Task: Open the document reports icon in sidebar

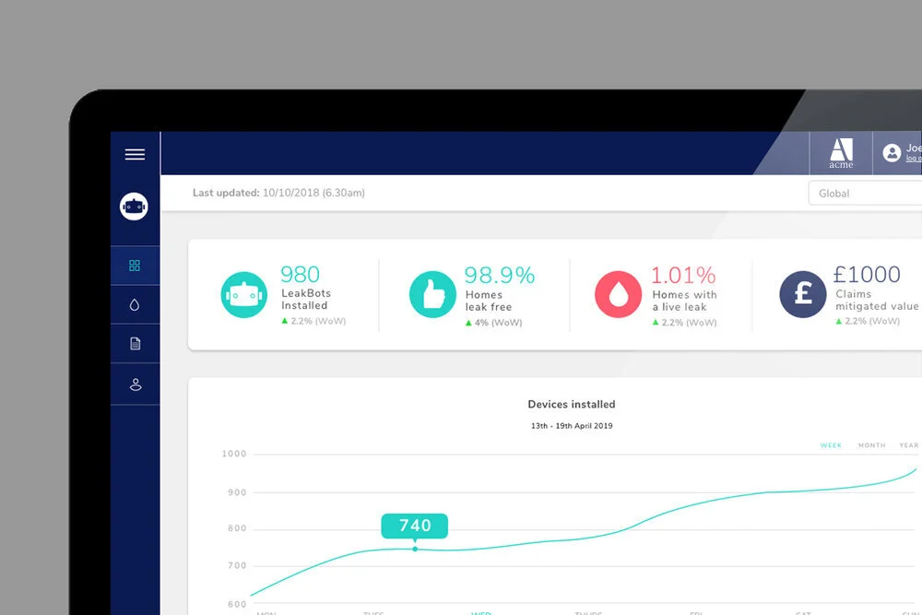Action: pyautogui.click(x=136, y=343)
